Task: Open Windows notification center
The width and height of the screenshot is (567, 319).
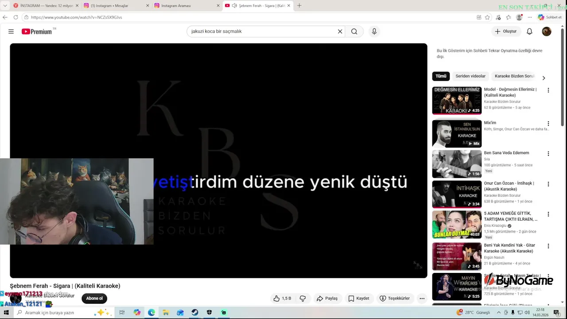Action: (x=557, y=313)
